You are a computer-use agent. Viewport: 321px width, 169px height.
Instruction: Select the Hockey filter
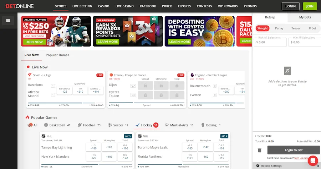click(147, 125)
